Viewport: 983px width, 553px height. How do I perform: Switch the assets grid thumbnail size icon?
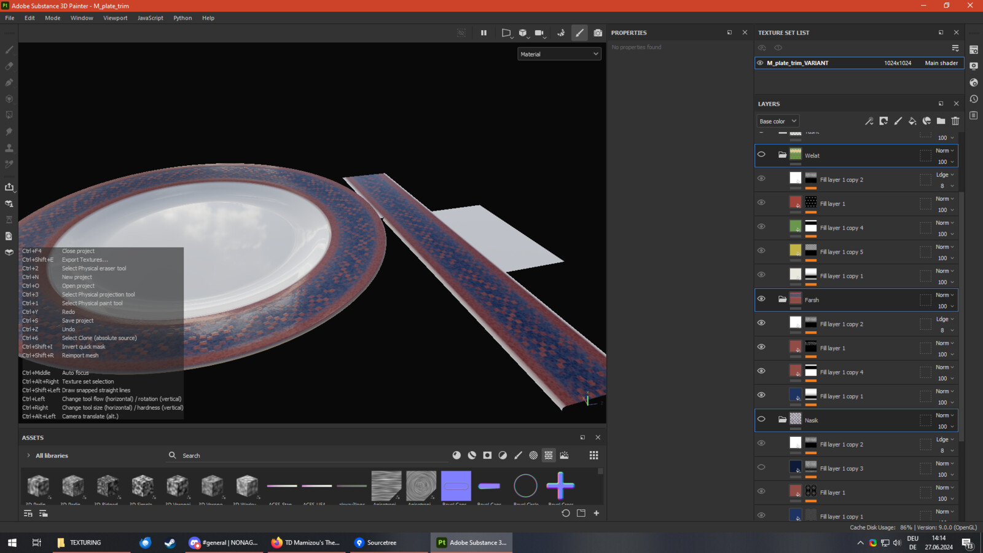coord(593,455)
